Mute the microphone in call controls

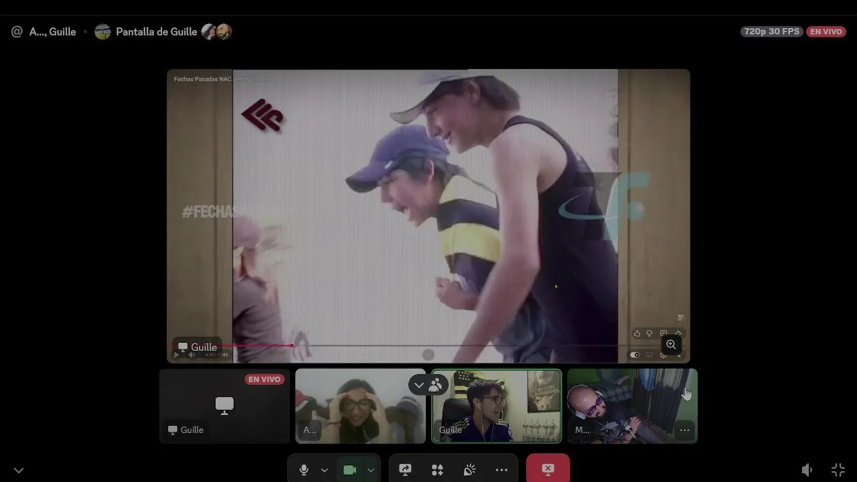(x=304, y=470)
